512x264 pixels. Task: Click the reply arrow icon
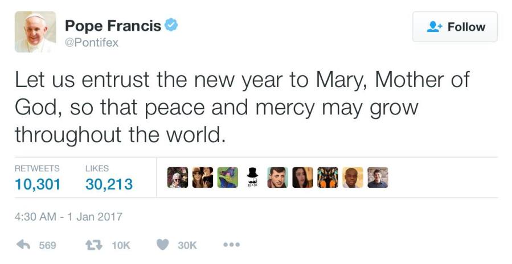(23, 245)
